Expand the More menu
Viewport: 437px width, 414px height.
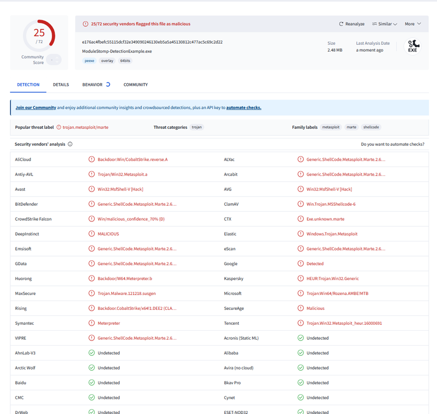(x=413, y=24)
